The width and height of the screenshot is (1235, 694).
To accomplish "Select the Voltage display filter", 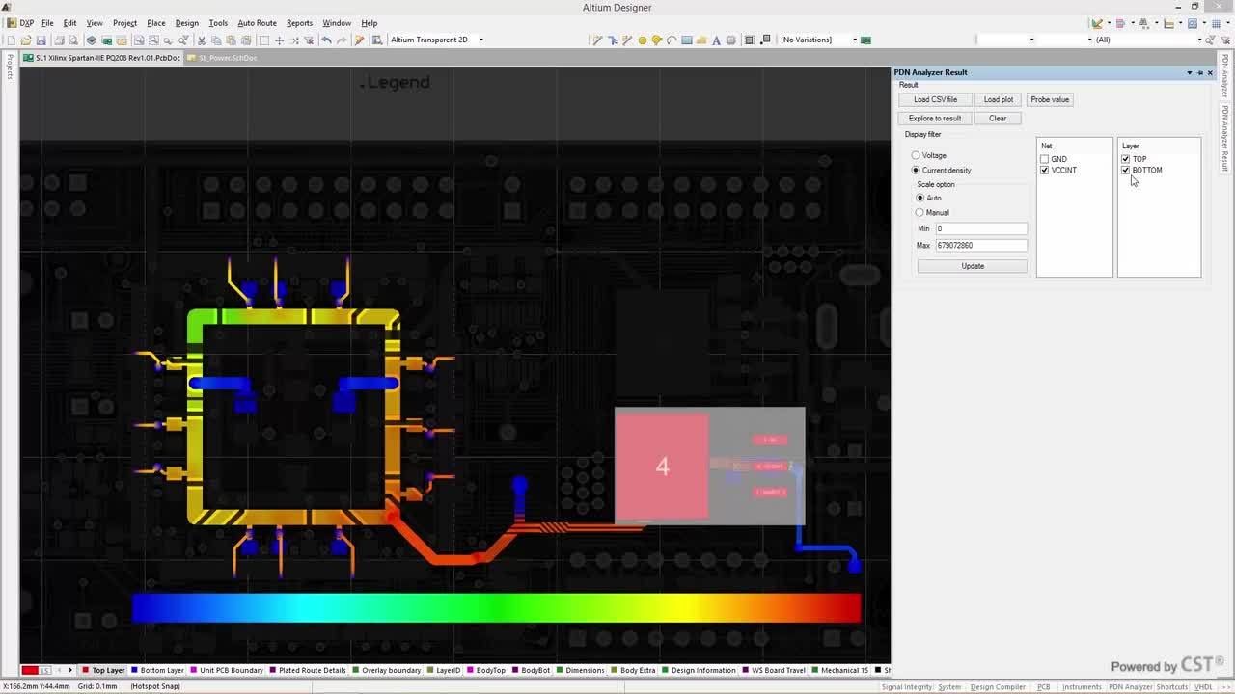I will (x=916, y=155).
